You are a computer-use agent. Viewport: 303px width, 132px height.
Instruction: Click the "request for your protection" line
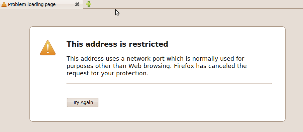tap(107, 74)
